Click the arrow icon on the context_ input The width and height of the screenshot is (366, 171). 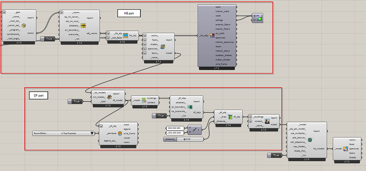251,121
